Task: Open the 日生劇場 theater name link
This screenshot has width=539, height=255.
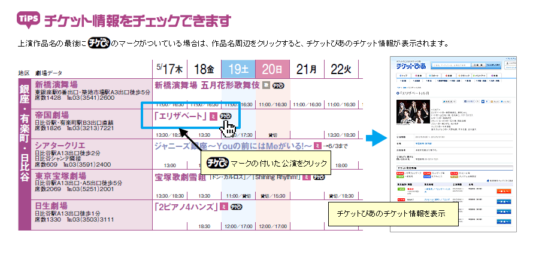Action: (52, 206)
